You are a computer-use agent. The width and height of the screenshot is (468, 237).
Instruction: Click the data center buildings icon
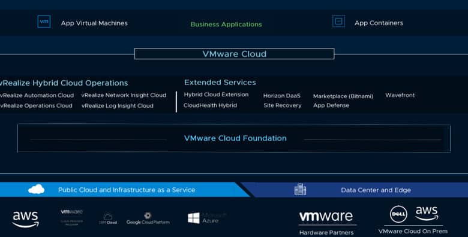point(300,189)
